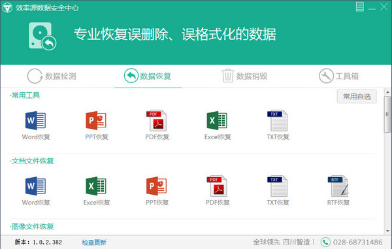The image size is (392, 249).
Task: Click scrollbar down arrow
Action: [387, 231]
